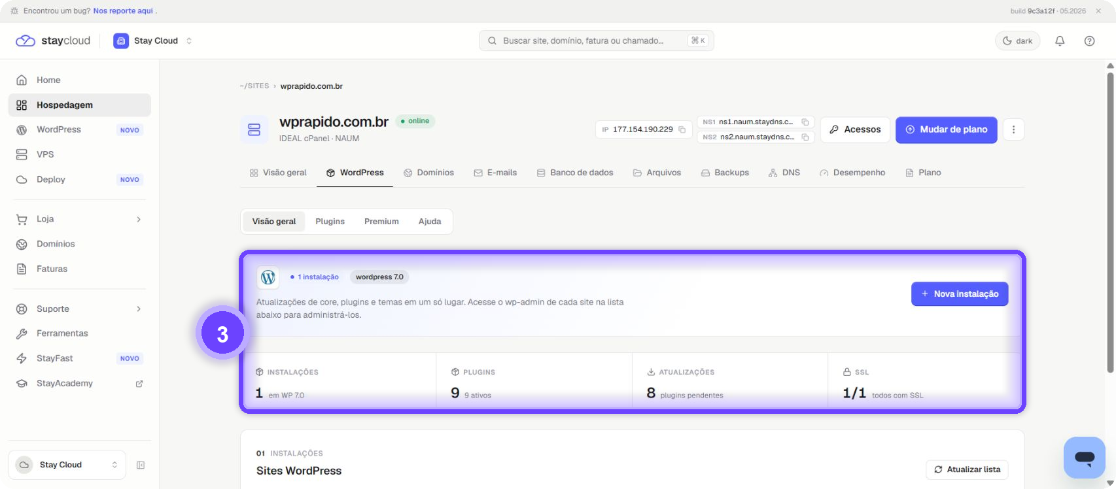This screenshot has height=489, width=1116.
Task: Open the Stay Cloud workspace switcher
Action: pos(153,41)
